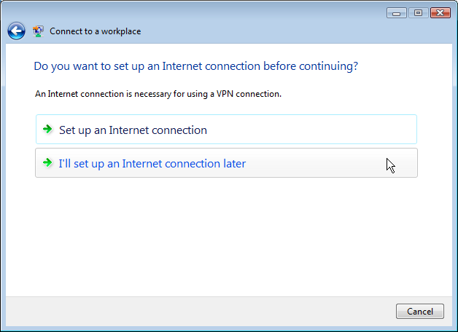Maximize the Connect to a workplace window
The width and height of the screenshot is (458, 332).
tap(419, 13)
